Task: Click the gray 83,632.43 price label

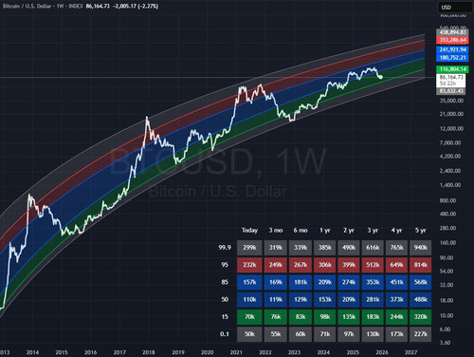Action: coord(451,91)
